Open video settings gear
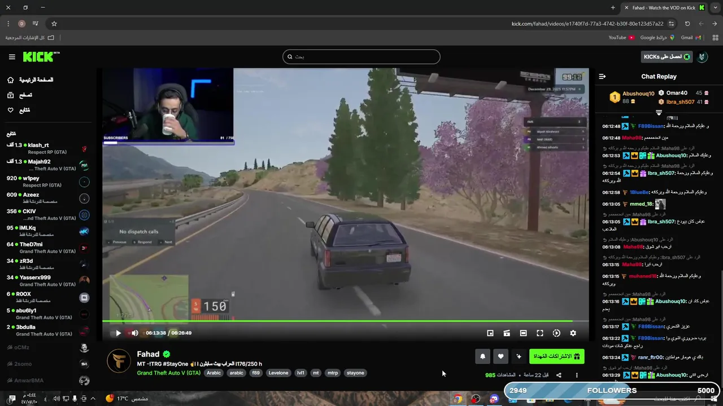This screenshot has height=406, width=723. (573, 333)
